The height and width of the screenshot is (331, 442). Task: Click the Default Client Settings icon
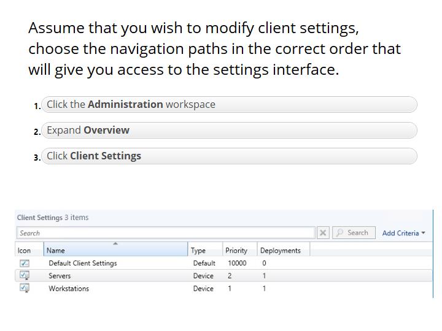25,263
